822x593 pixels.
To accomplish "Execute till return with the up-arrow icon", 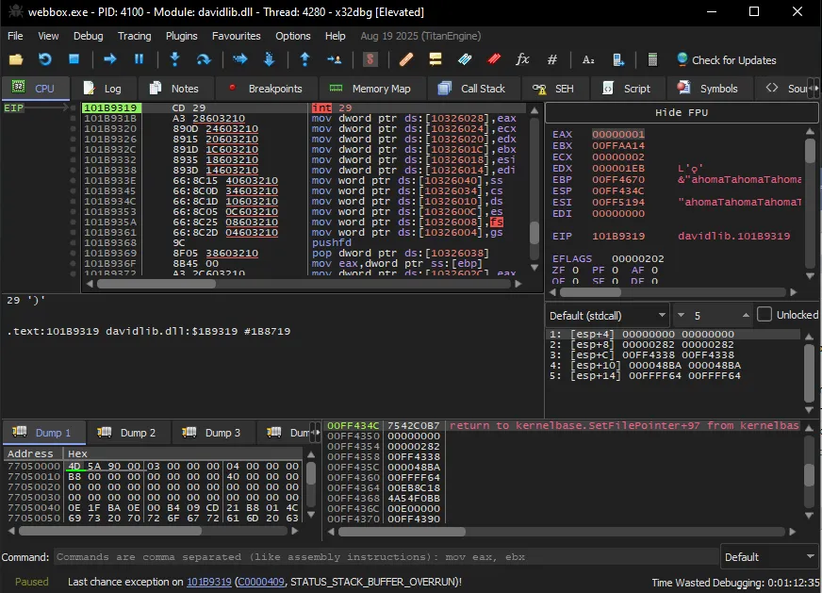I will click(304, 59).
